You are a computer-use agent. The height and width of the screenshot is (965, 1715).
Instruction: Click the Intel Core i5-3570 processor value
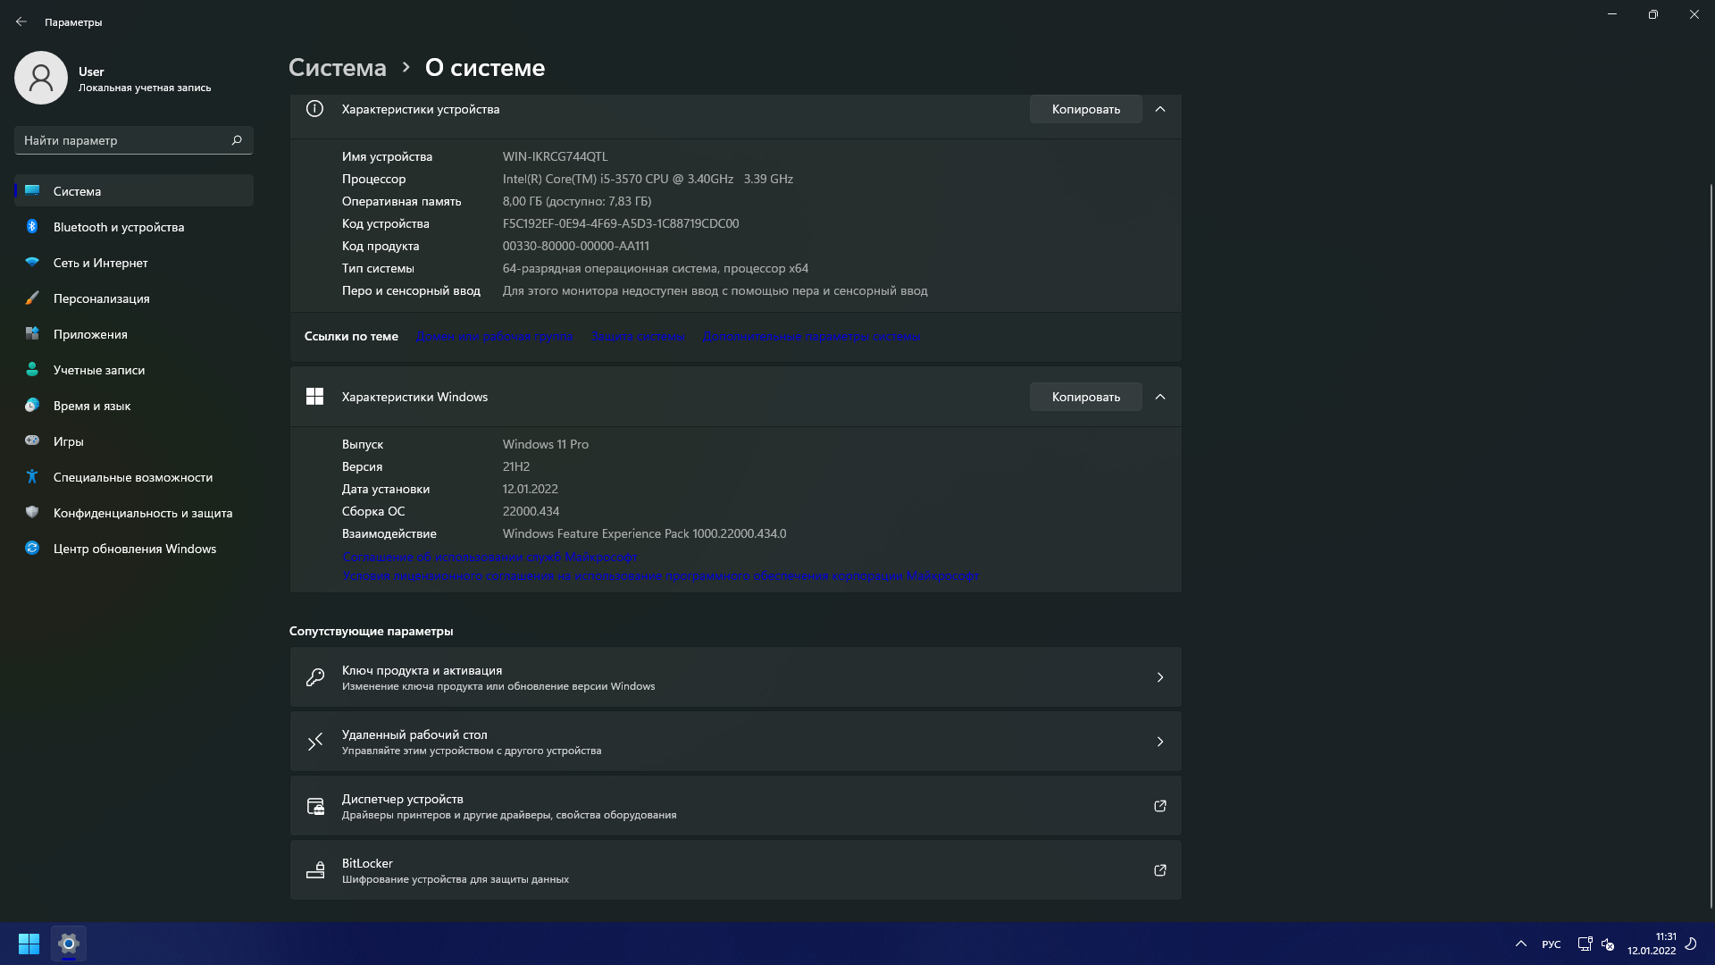648,179
